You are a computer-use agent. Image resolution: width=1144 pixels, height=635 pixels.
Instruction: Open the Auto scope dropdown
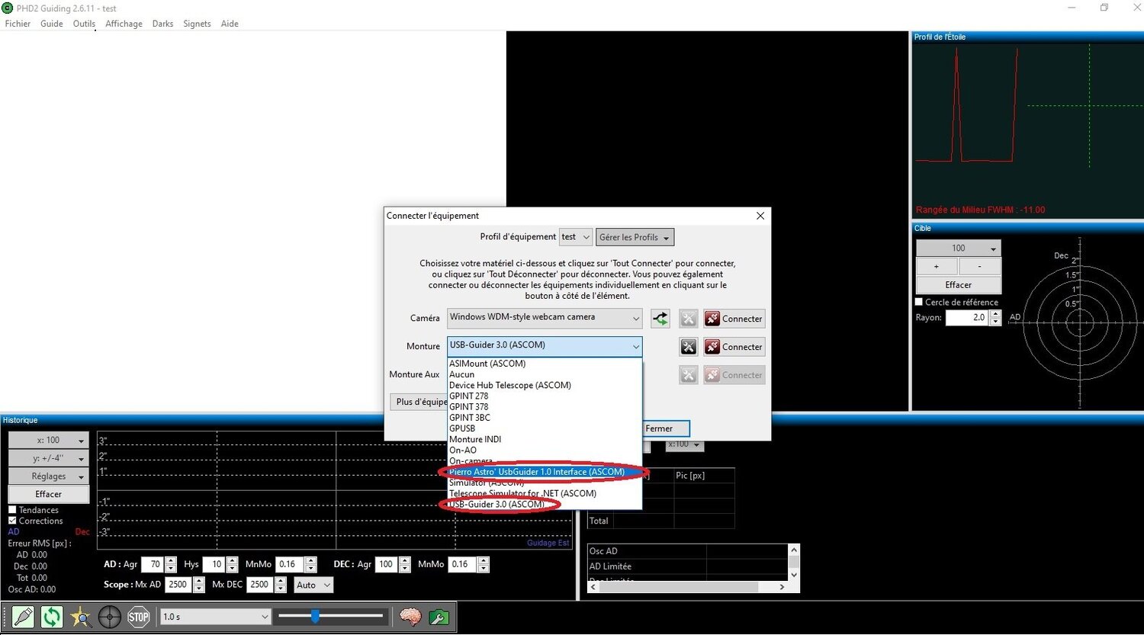point(313,585)
